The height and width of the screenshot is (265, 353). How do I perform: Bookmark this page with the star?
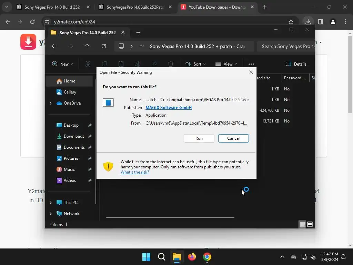point(291,22)
